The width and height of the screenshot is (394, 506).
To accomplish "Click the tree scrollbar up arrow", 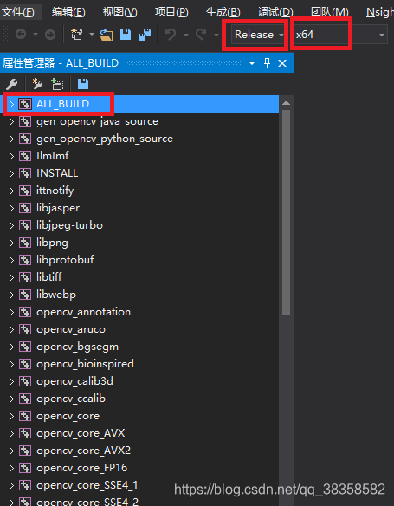I will pos(286,103).
